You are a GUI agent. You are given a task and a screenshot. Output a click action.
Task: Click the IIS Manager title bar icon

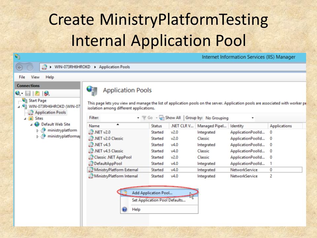18,57
